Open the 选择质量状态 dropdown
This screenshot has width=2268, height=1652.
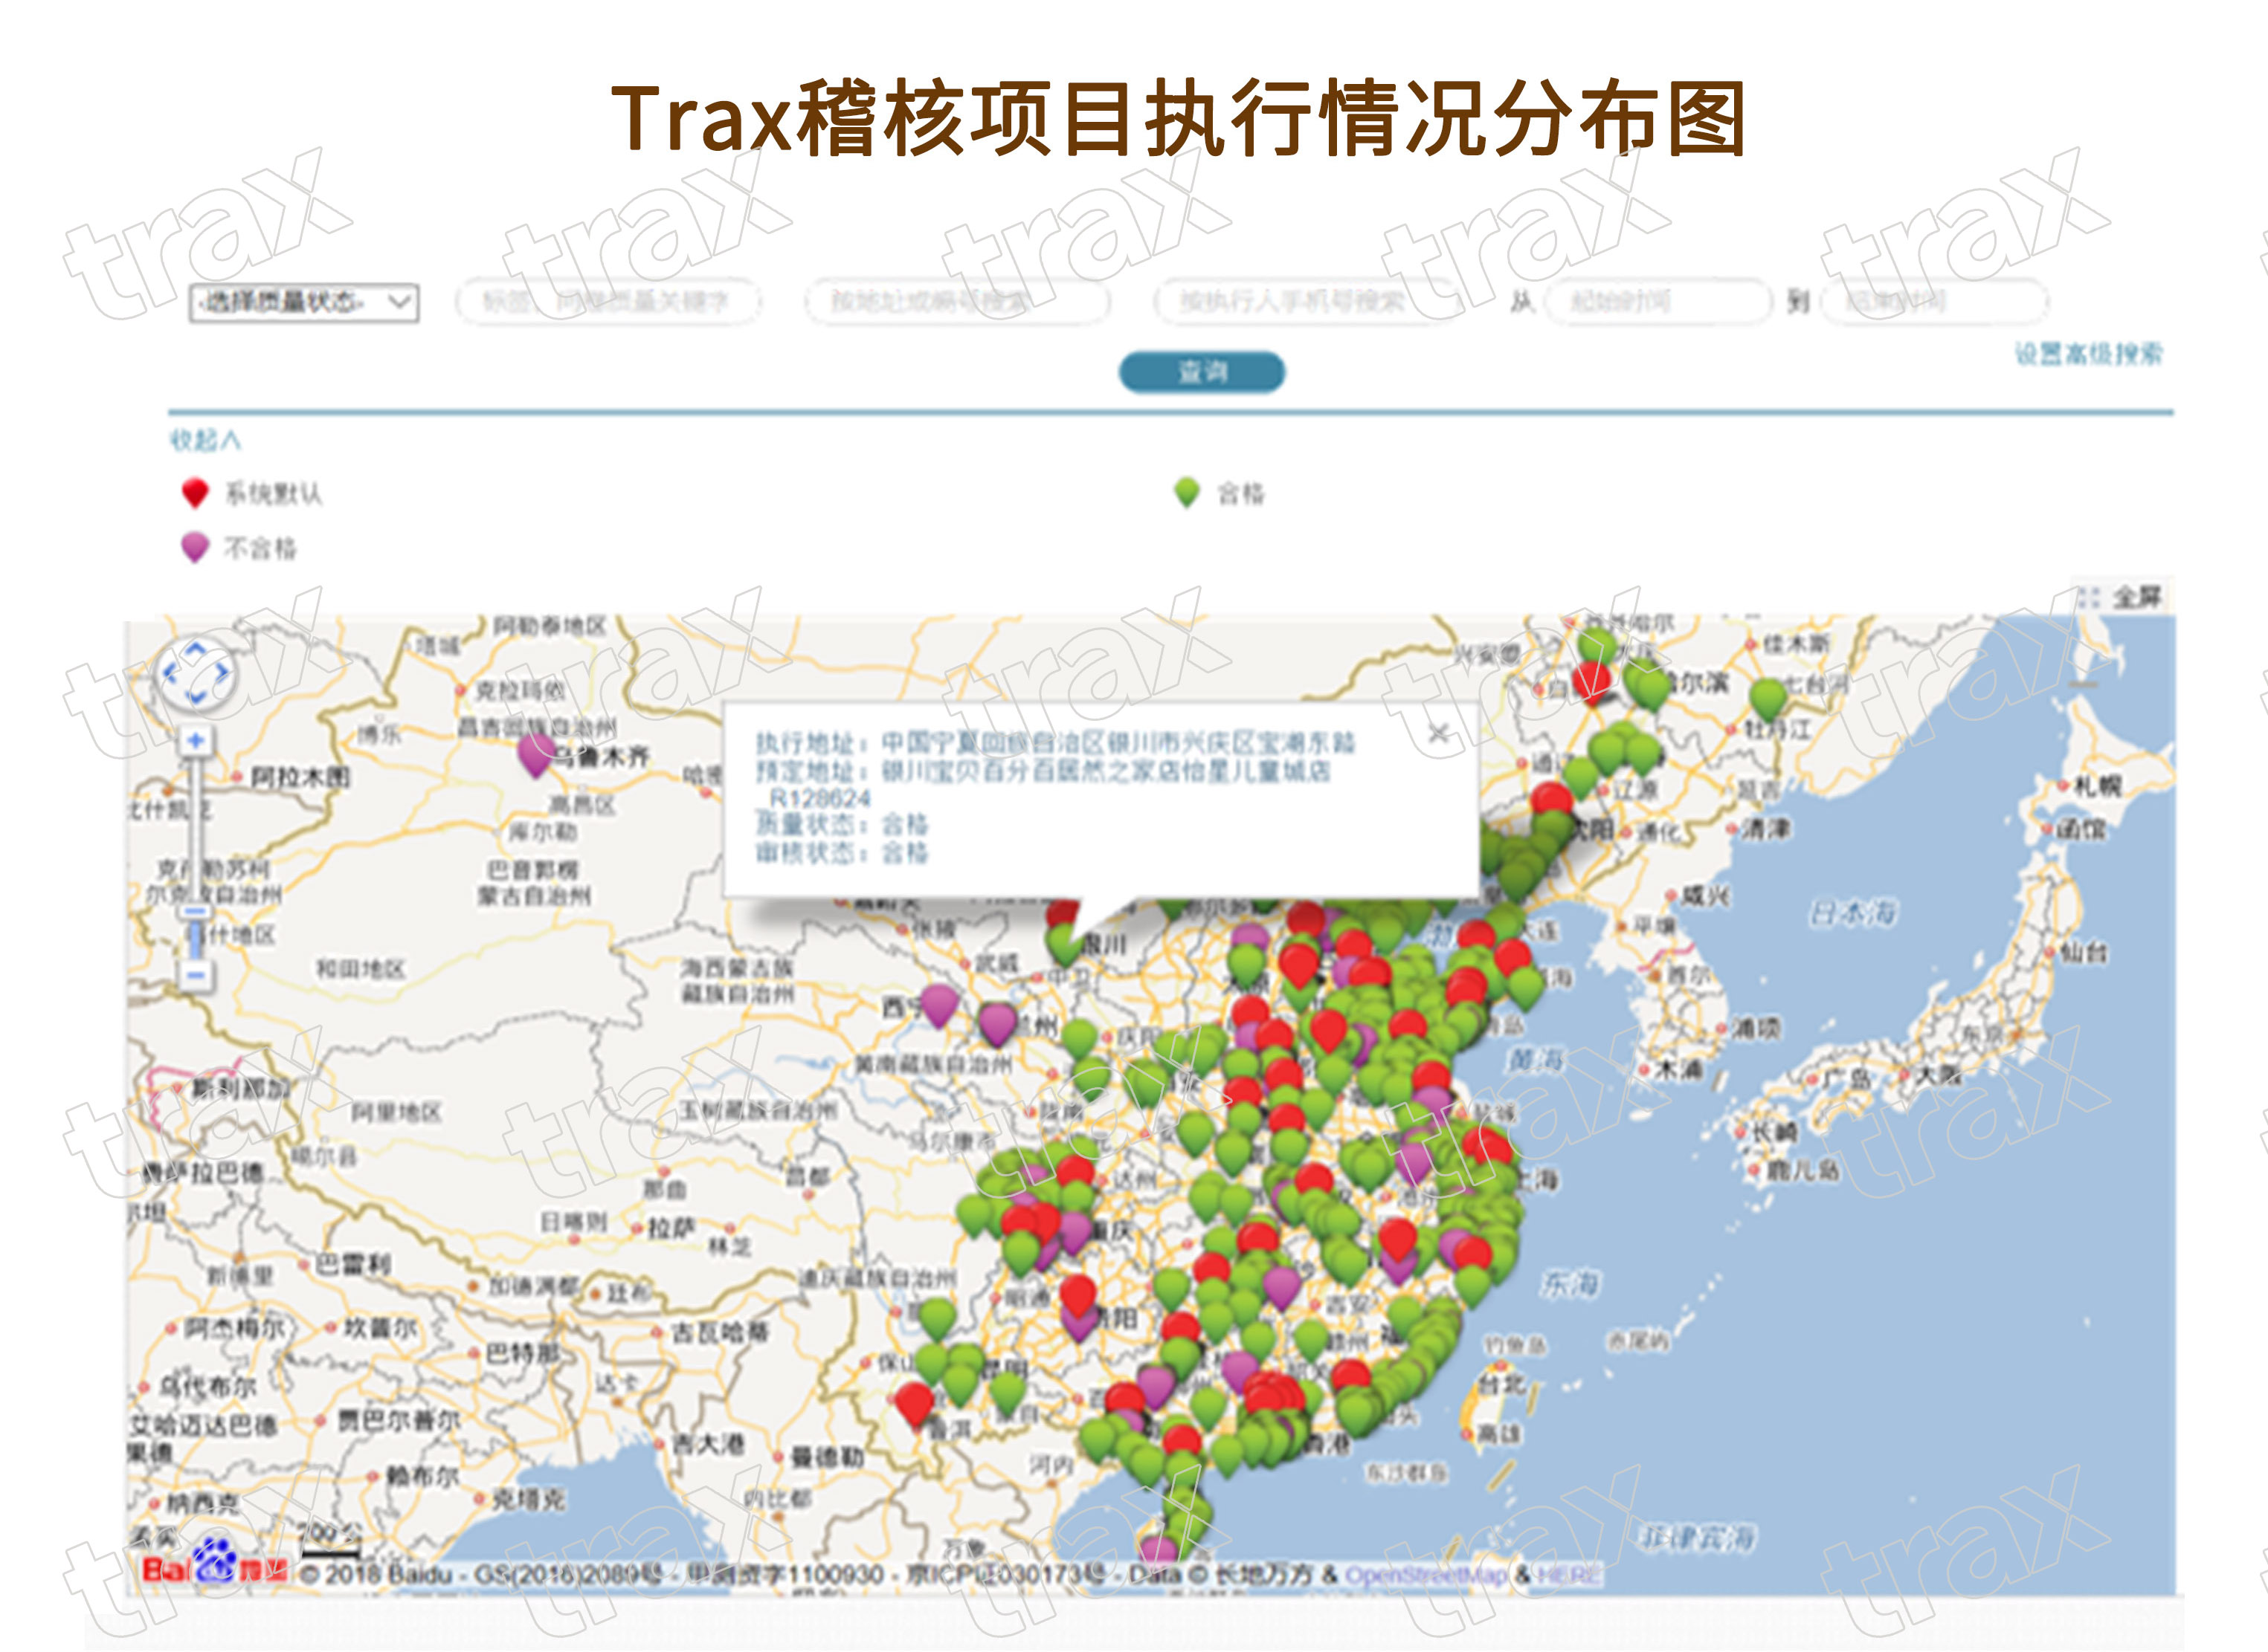[x=304, y=302]
